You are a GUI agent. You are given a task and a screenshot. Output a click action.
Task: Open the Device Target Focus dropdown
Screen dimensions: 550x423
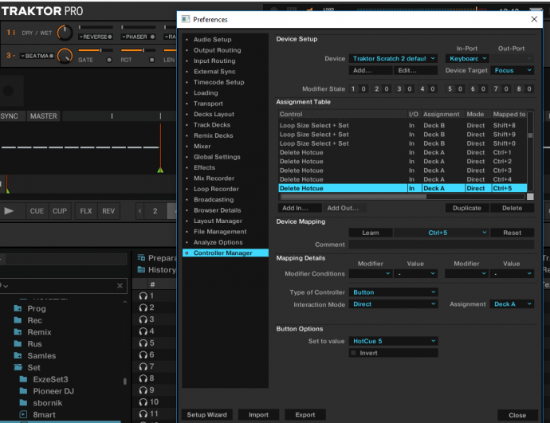tap(512, 70)
